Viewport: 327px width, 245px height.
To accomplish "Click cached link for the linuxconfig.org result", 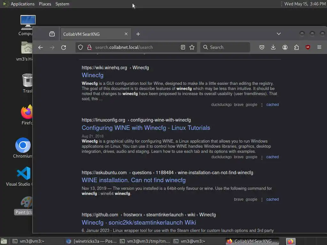I will pos(272,157).
